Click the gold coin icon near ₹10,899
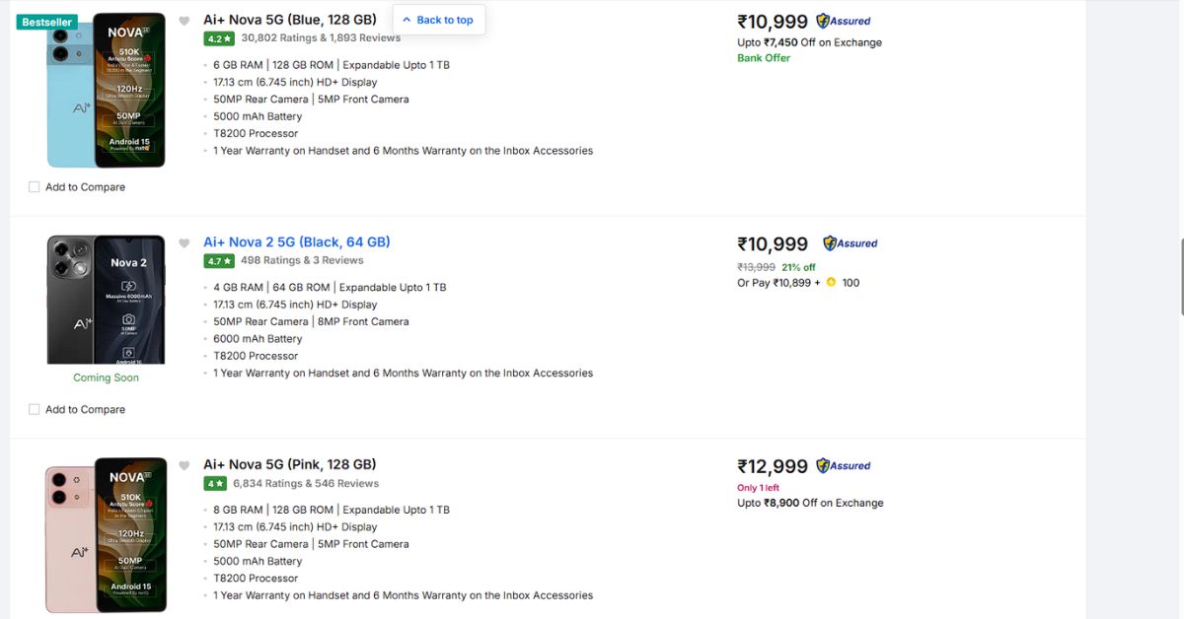The height and width of the screenshot is (619, 1184). point(831,283)
